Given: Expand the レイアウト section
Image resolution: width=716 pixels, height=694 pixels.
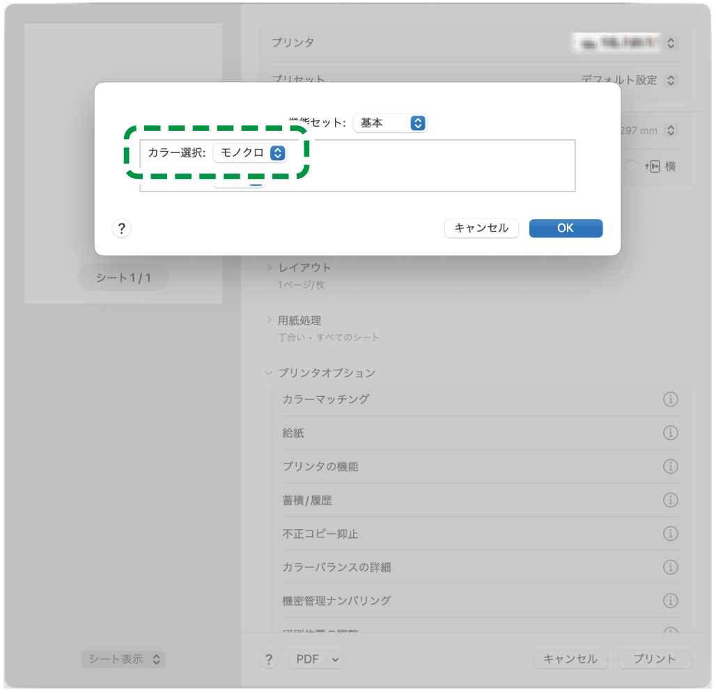Looking at the screenshot, I should [272, 267].
